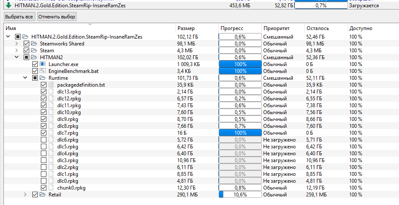Uncheck the Steam folder checkbox
The height and width of the screenshot is (205, 399).
[26, 51]
